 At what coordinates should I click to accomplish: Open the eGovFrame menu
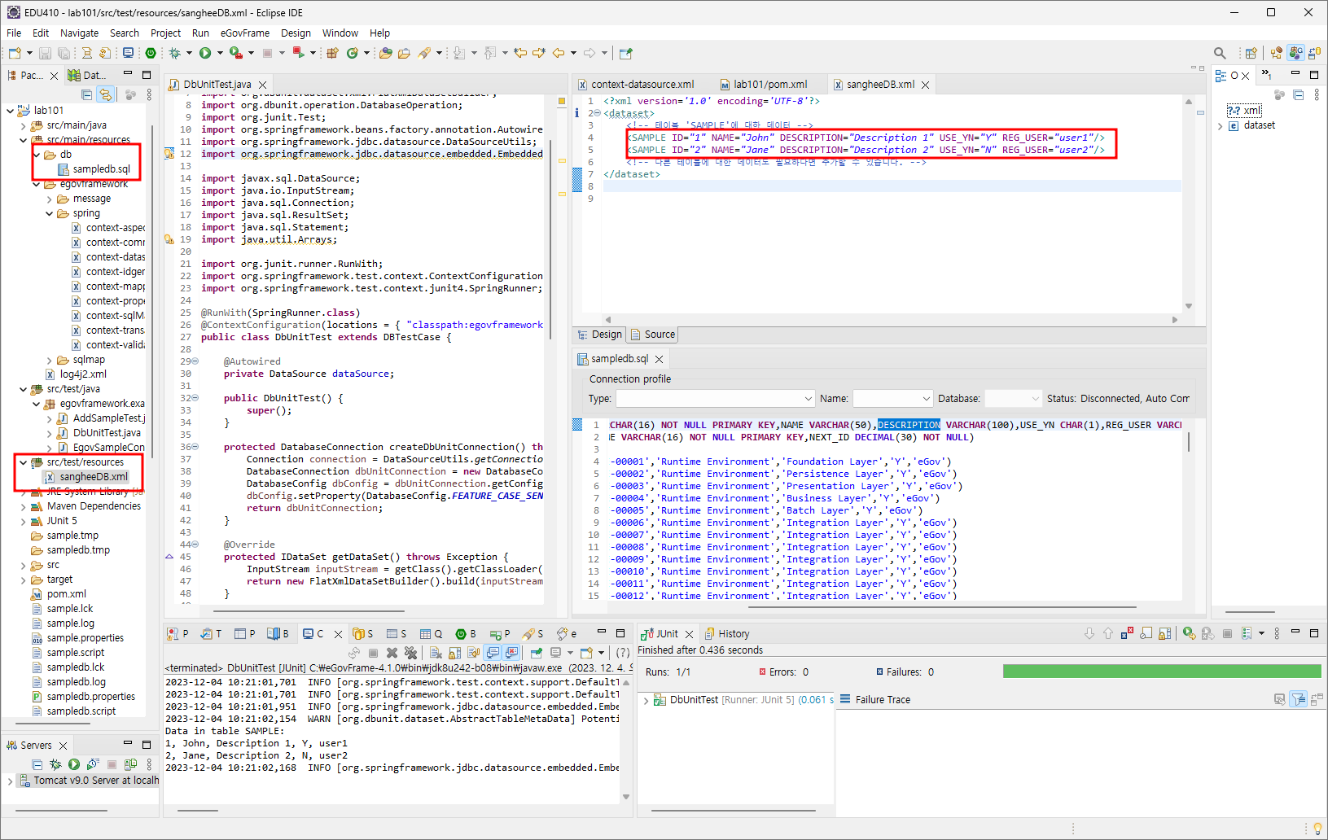pyautogui.click(x=245, y=33)
